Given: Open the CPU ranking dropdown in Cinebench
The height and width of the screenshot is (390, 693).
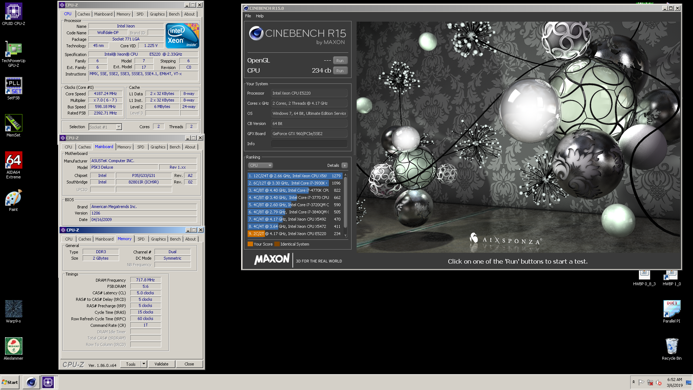Looking at the screenshot, I should coord(260,165).
